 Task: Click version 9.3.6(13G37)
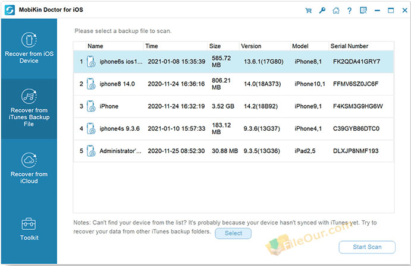(x=262, y=129)
